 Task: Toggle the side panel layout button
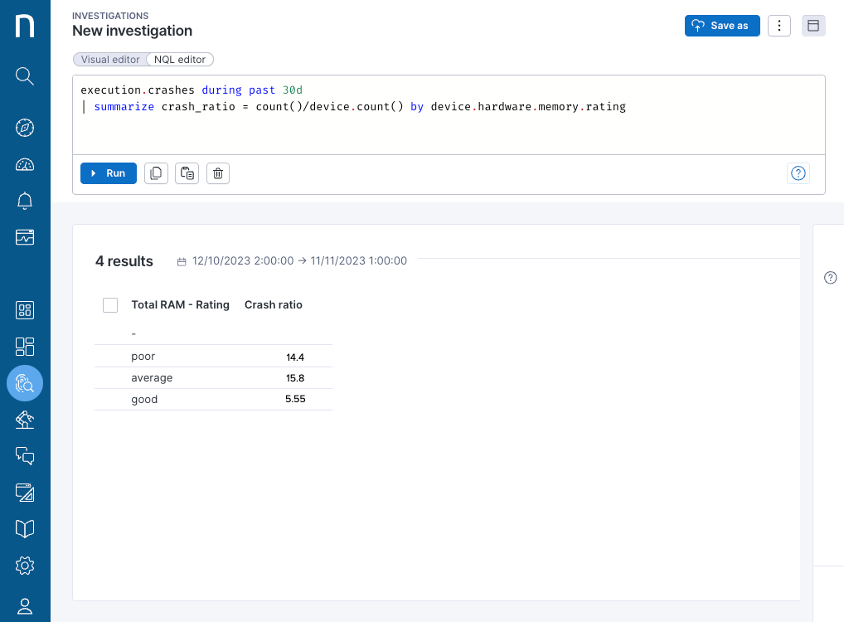tap(812, 26)
